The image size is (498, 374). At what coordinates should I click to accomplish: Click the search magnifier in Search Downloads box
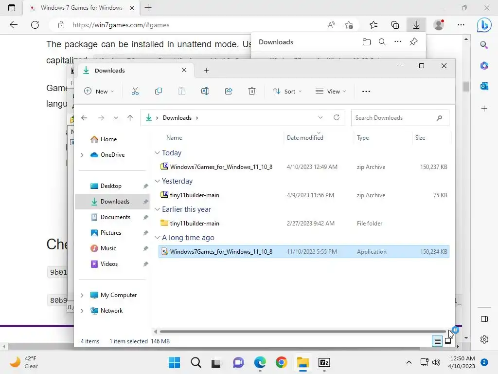pyautogui.click(x=439, y=118)
